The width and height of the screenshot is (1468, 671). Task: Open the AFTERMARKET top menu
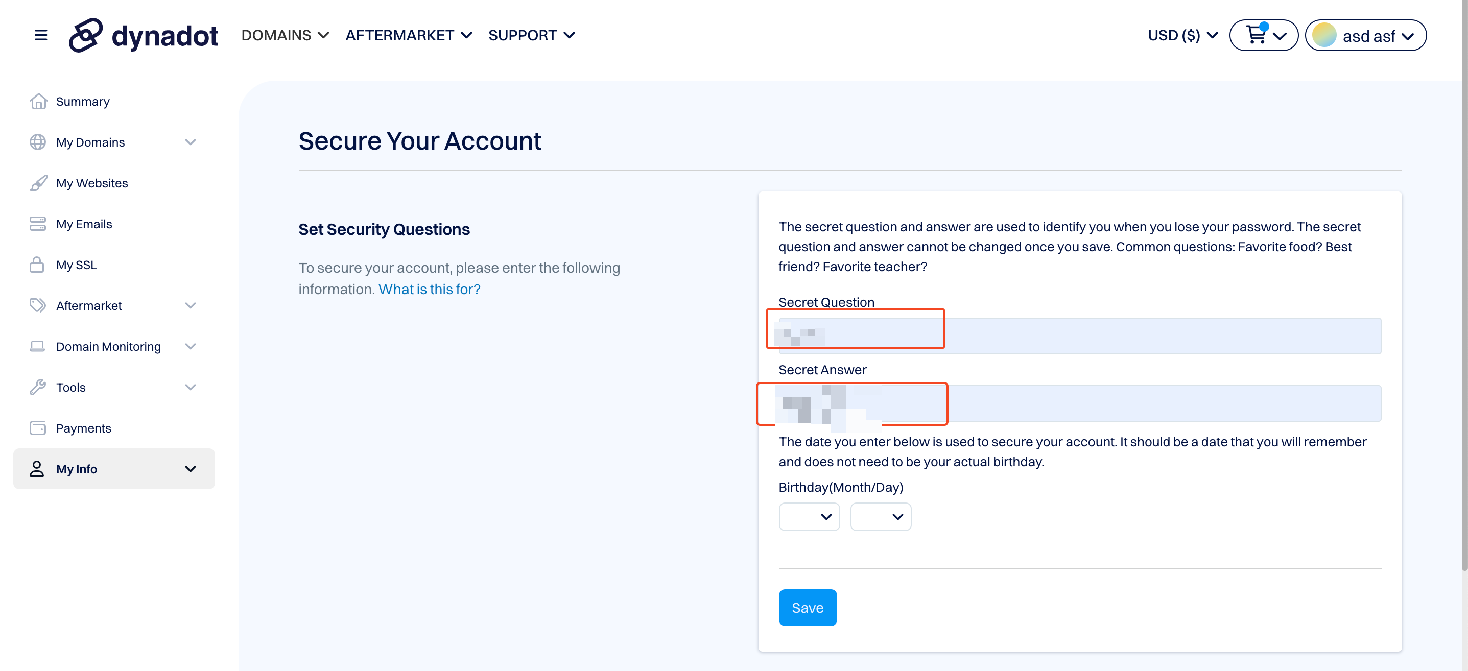[x=409, y=35]
